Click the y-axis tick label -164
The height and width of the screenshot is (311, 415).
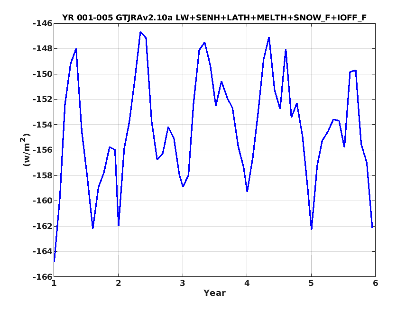(x=43, y=251)
